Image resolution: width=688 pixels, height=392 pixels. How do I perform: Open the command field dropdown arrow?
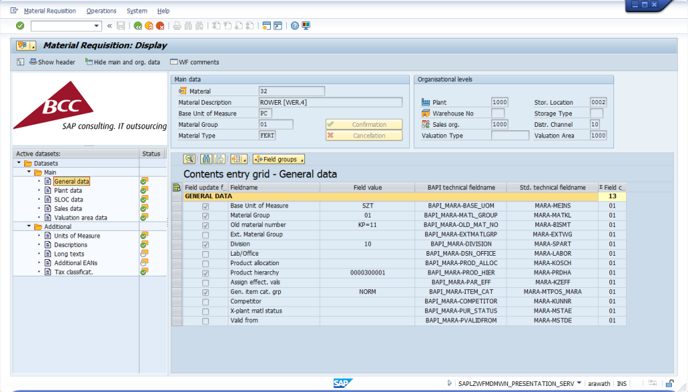coord(97,26)
